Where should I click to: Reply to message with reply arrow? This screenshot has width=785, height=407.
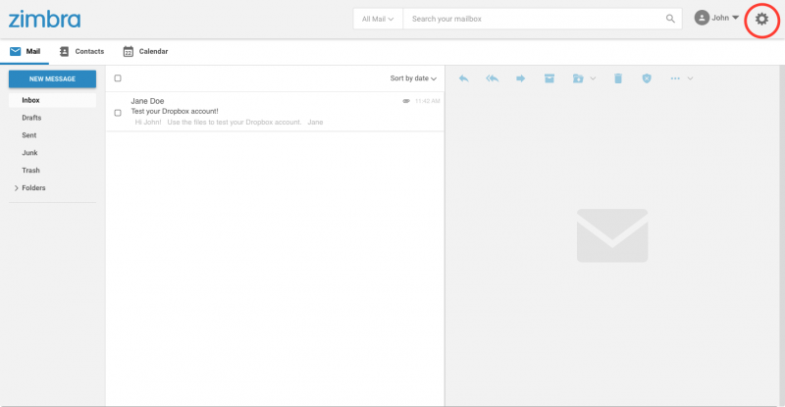(463, 78)
